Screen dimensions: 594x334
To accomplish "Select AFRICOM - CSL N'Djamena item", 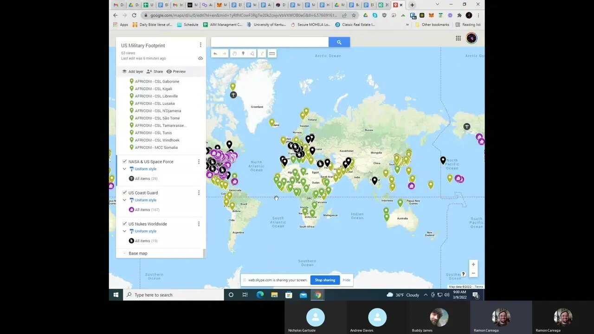I will coord(158,111).
